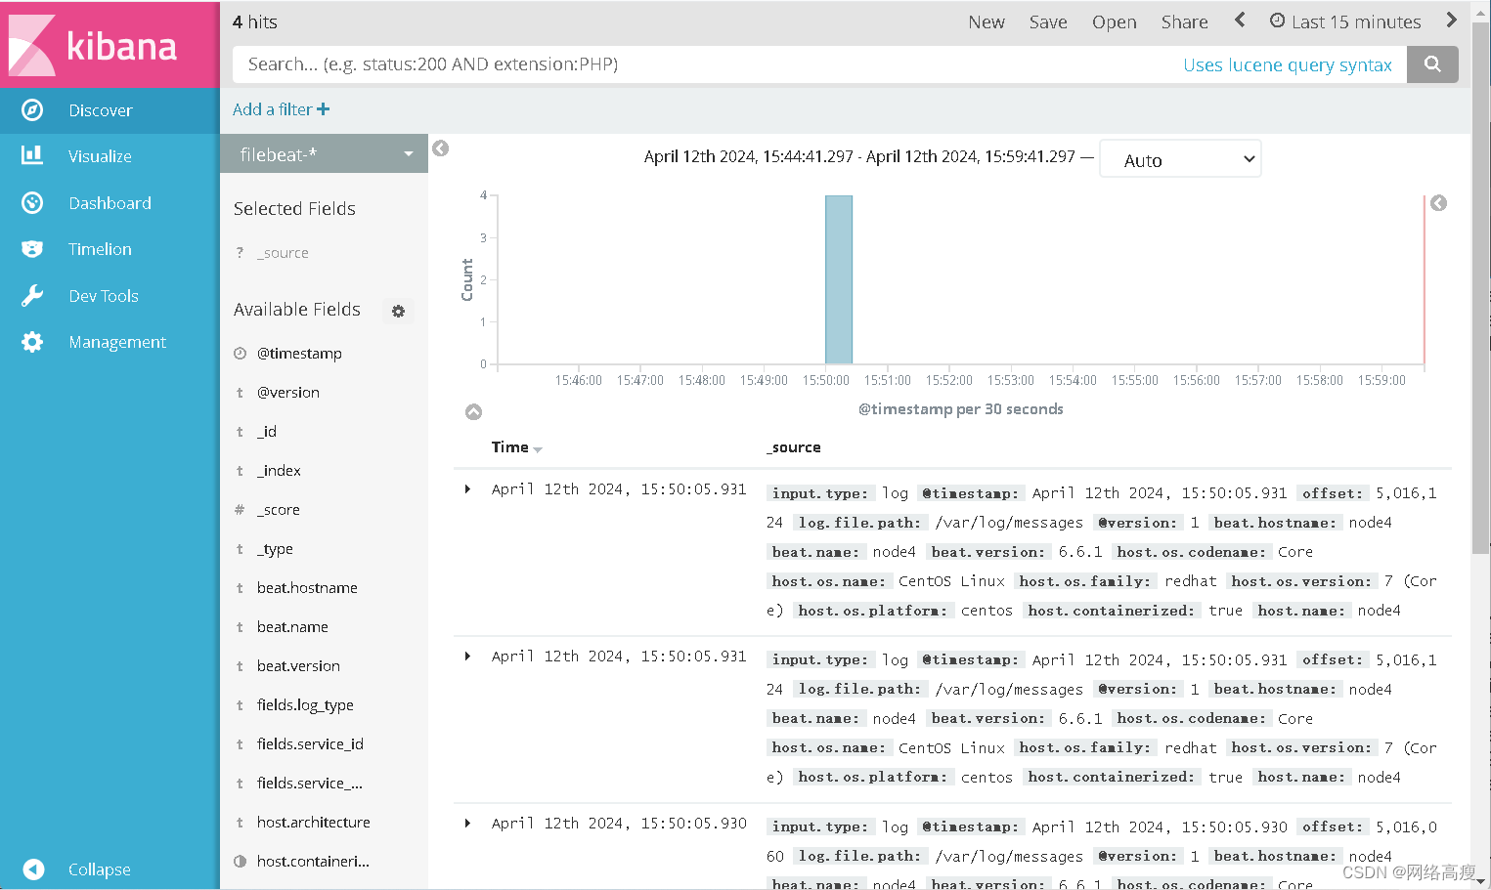Click the clock icon by Last 15 minutes
The width and height of the screenshot is (1491, 890).
pos(1277,21)
